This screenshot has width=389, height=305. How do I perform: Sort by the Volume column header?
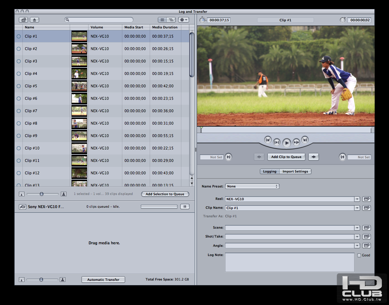[x=105, y=27]
